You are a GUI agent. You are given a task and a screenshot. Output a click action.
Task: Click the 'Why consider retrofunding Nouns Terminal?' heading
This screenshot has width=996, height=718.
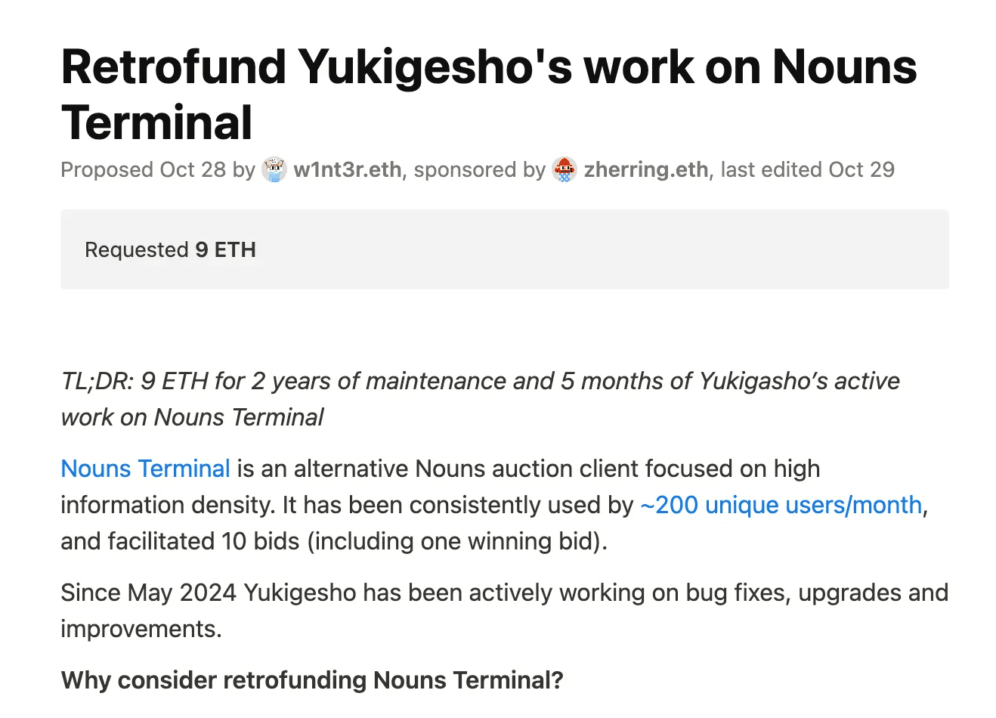312,680
